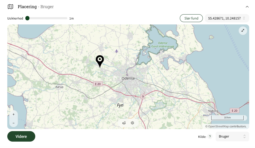Zoom out on the map
Screen dimensions: 255x148
point(13,123)
